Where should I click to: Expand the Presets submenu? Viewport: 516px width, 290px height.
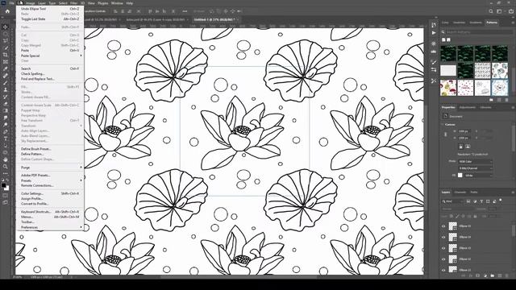pyautogui.click(x=50, y=180)
